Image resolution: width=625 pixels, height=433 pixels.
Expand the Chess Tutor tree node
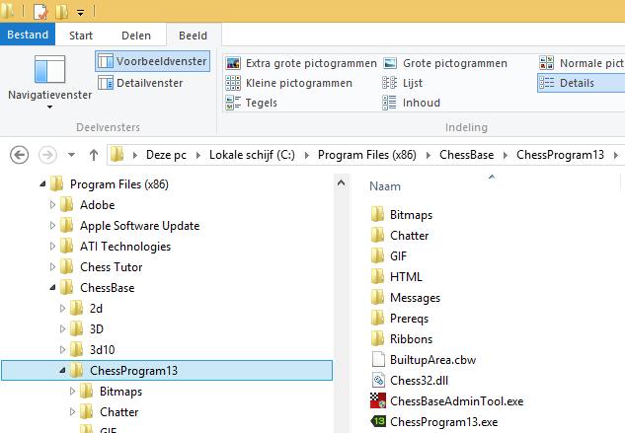[x=52, y=267]
